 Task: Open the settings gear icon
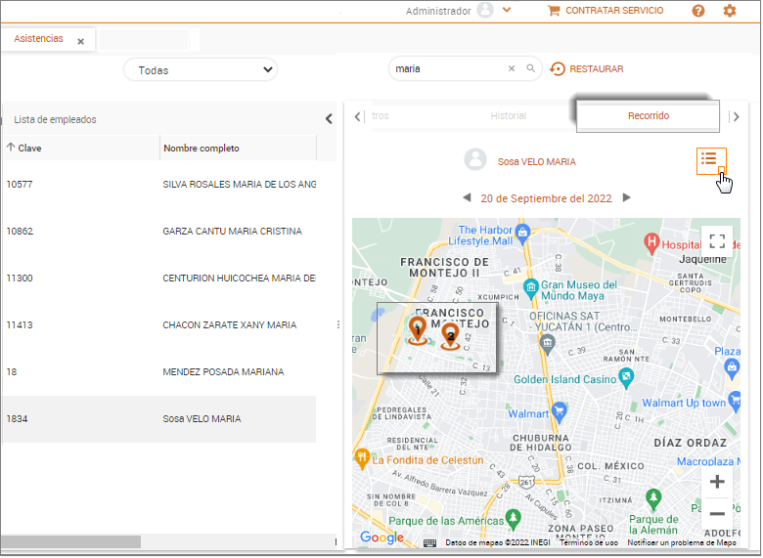[729, 11]
